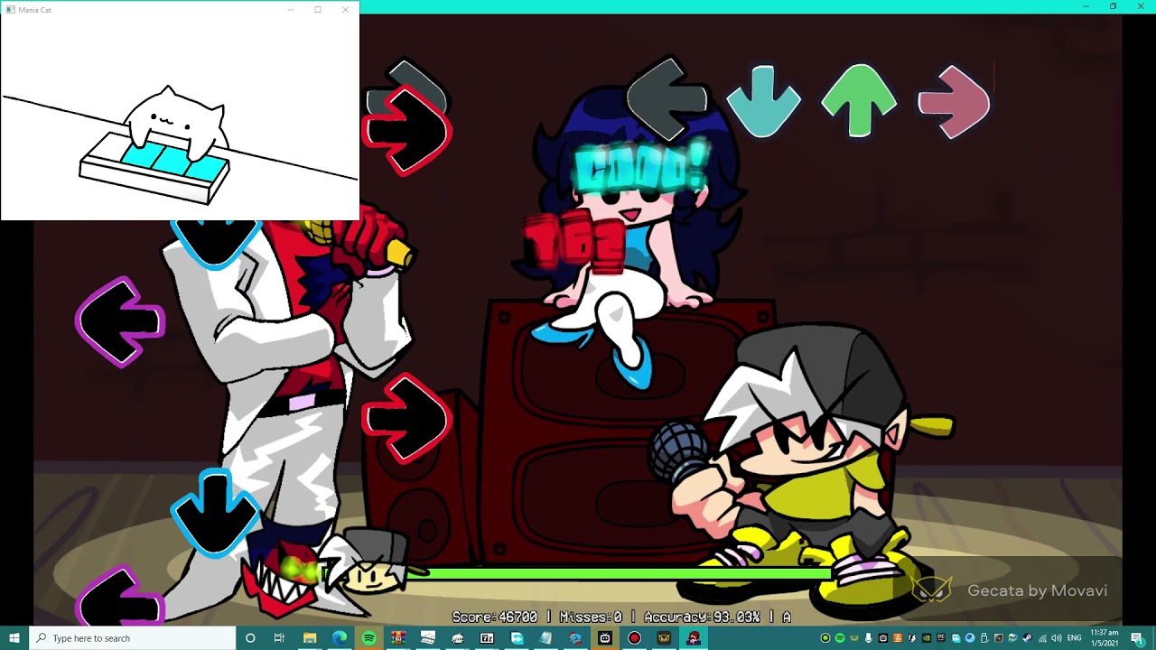Open the volume control in system tray
This screenshot has width=1156, height=650.
click(x=1056, y=638)
